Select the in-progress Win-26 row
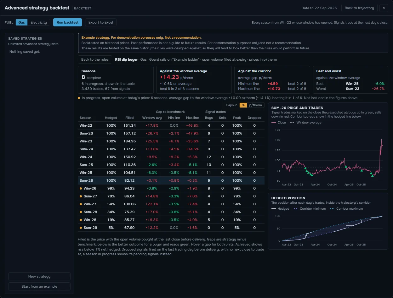The width and height of the screenshot is (393, 298). pyautogui.click(x=171, y=188)
